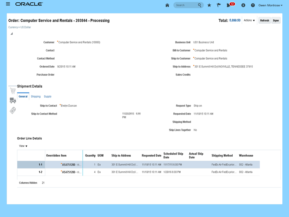Collapse the order header disclosure triangle

12,33
